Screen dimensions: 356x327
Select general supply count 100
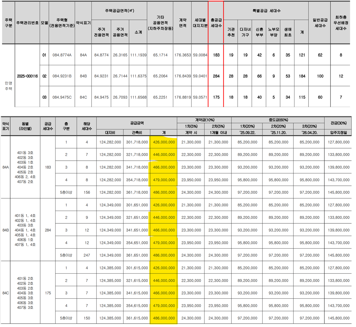pos(320,76)
